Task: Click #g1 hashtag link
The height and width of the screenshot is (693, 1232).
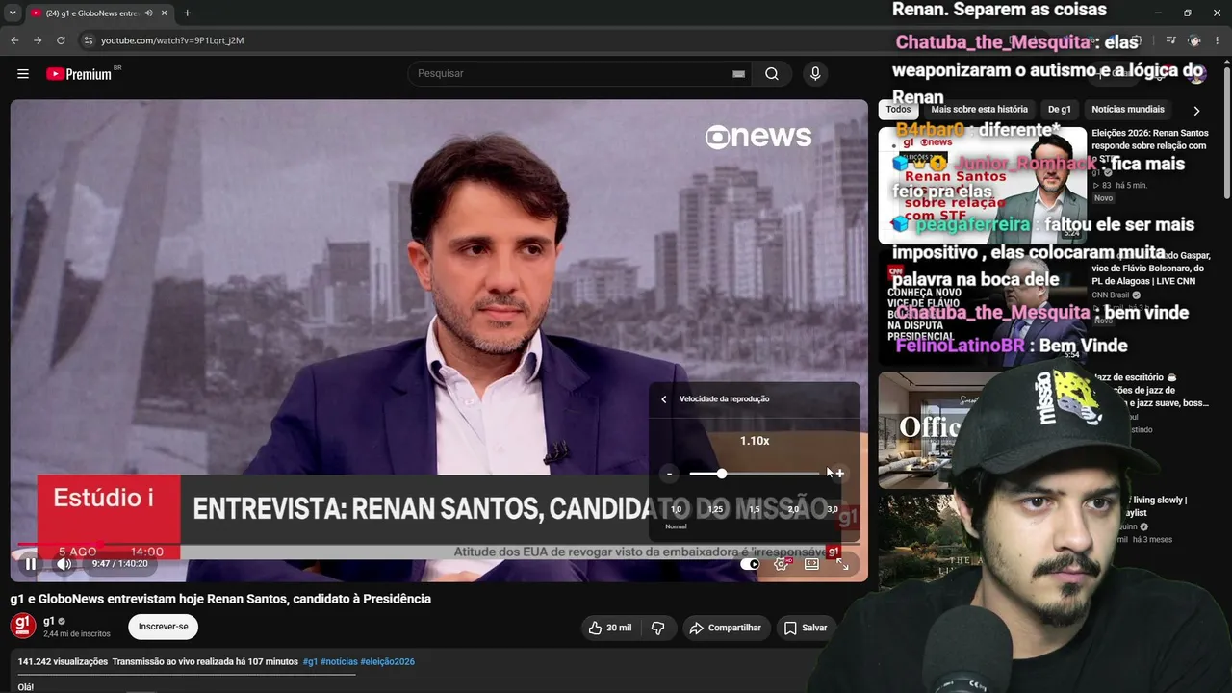Action: click(x=310, y=662)
